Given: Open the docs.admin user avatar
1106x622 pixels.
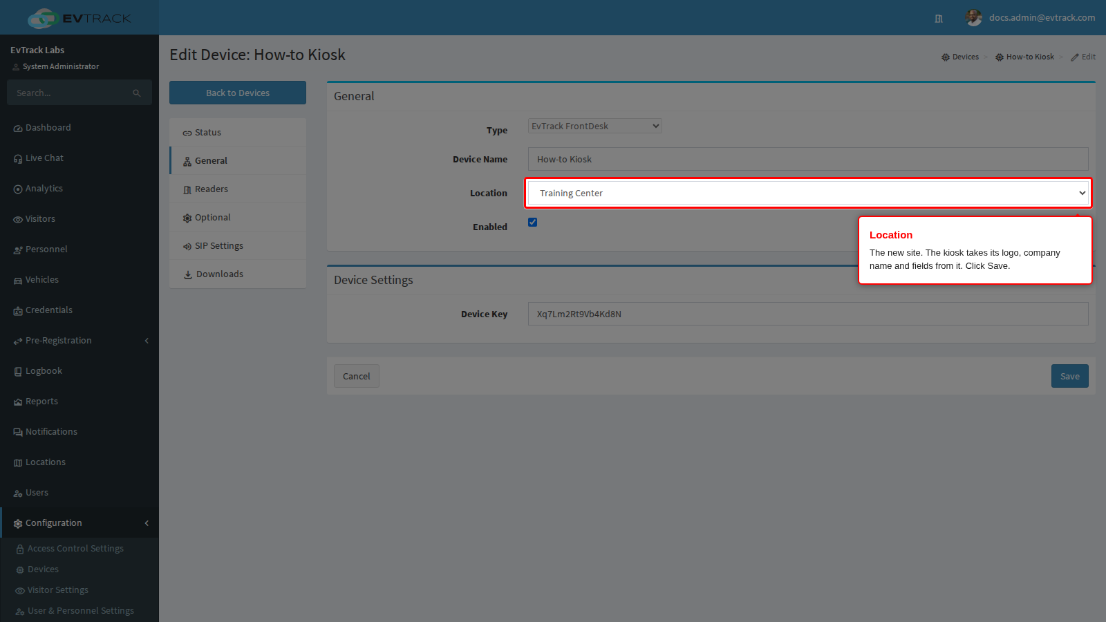Looking at the screenshot, I should tap(973, 18).
